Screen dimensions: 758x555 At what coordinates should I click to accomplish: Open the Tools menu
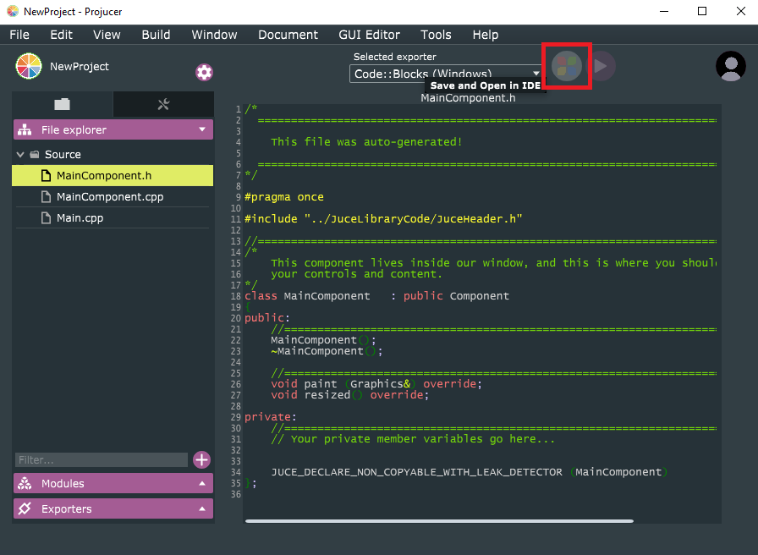click(436, 35)
